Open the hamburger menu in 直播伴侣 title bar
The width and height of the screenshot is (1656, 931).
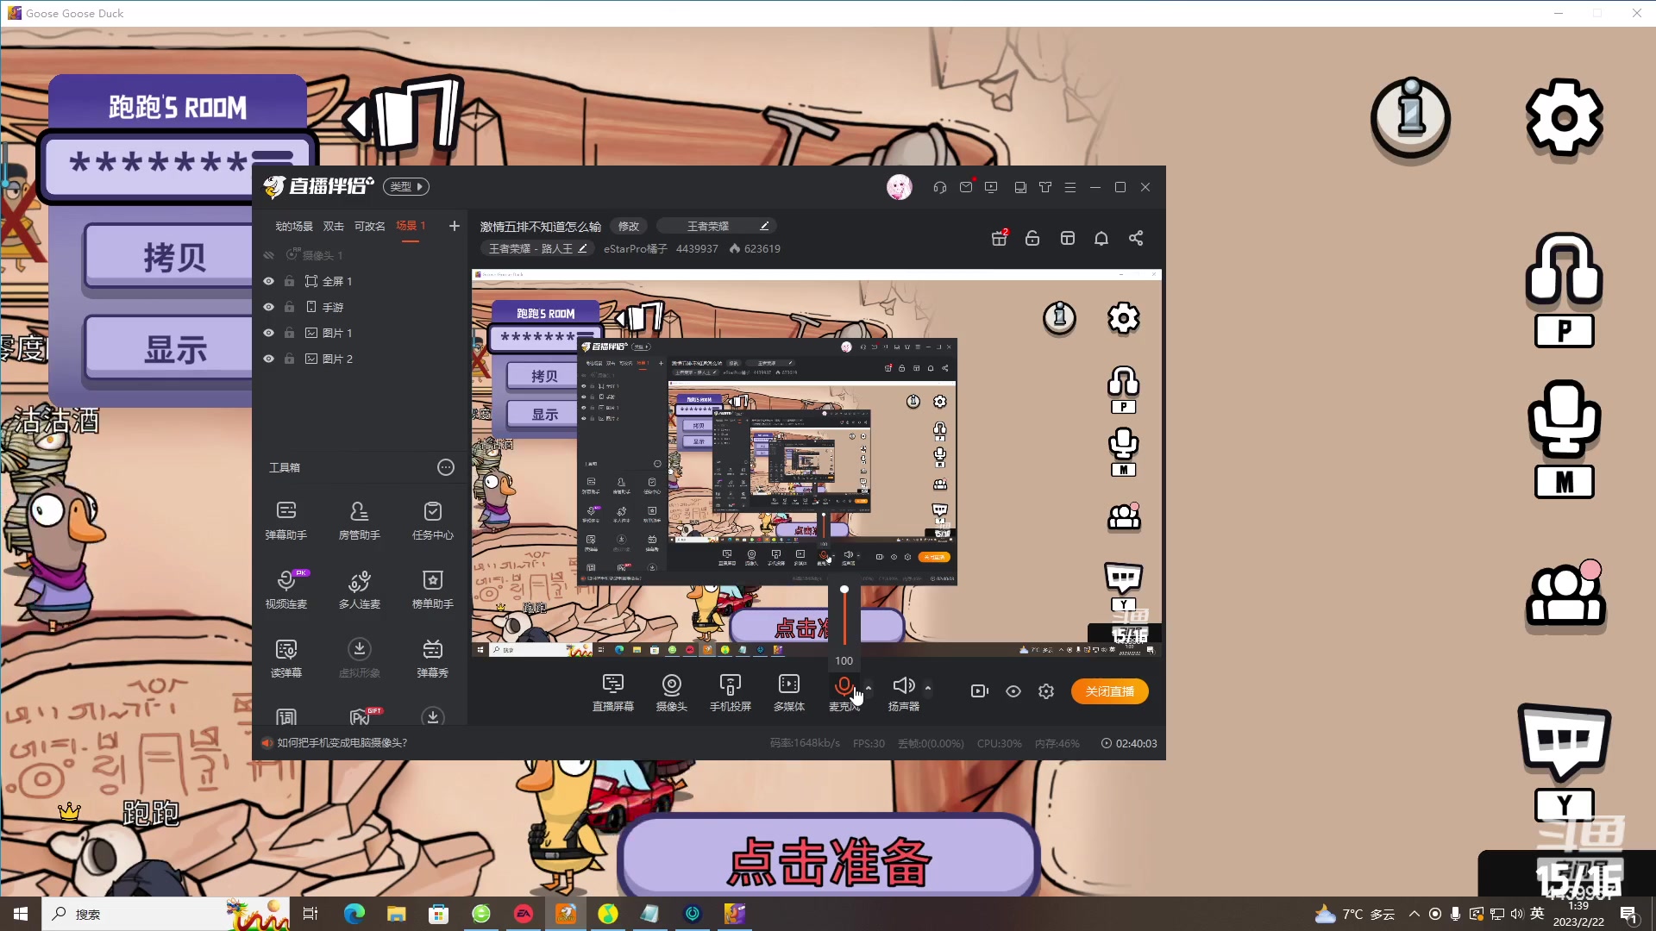pyautogui.click(x=1070, y=187)
